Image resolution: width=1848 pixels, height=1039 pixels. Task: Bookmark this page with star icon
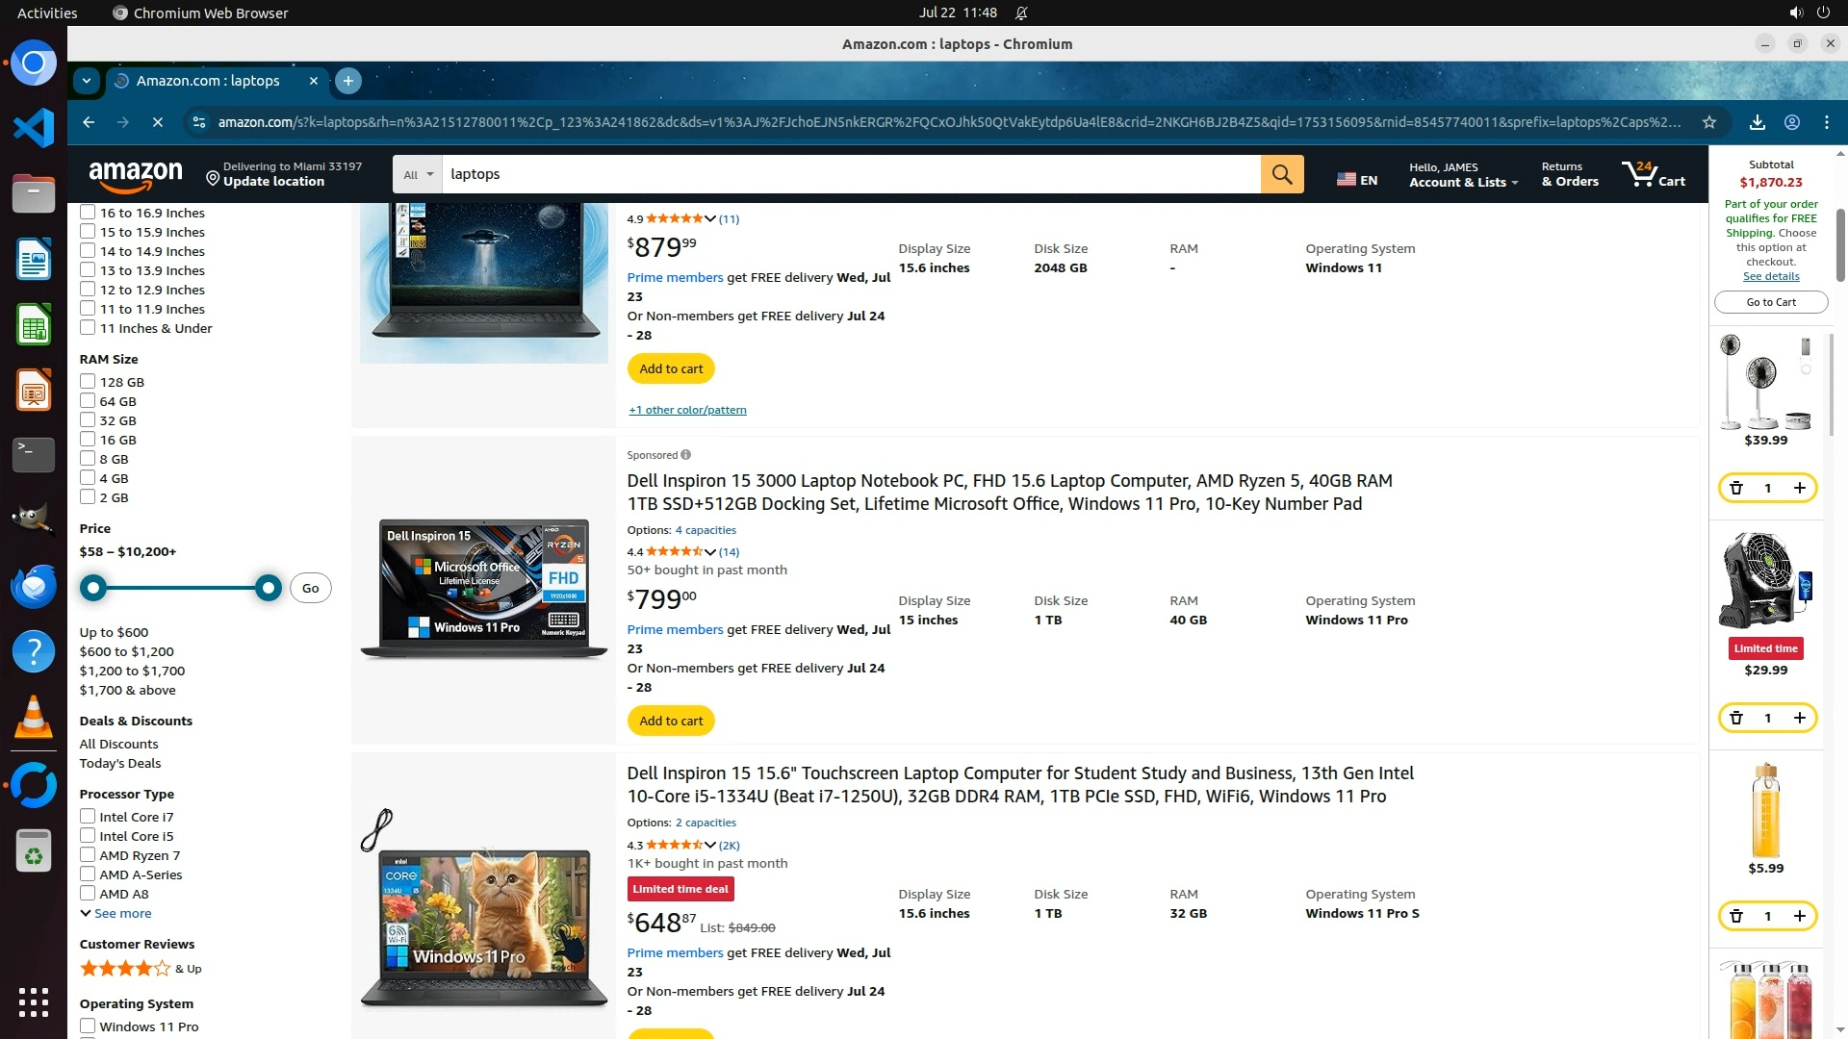pyautogui.click(x=1708, y=122)
